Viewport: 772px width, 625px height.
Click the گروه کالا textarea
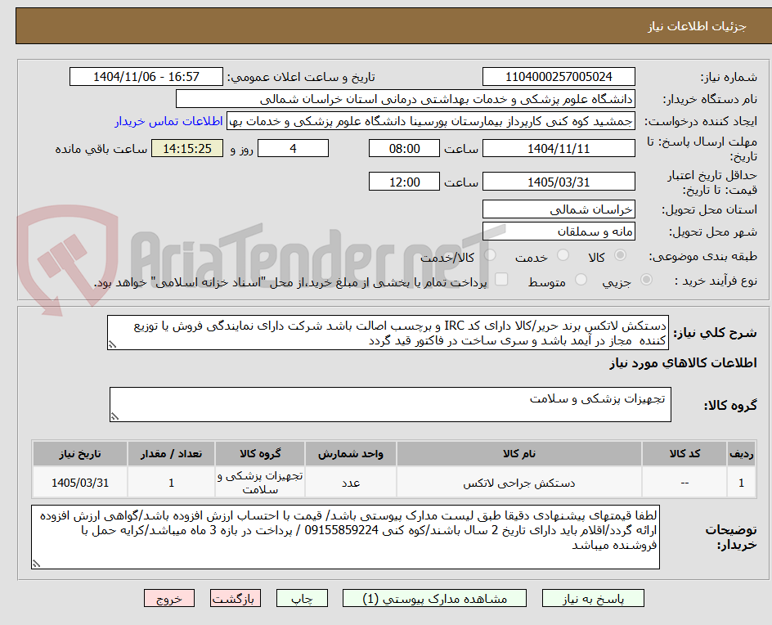390,404
